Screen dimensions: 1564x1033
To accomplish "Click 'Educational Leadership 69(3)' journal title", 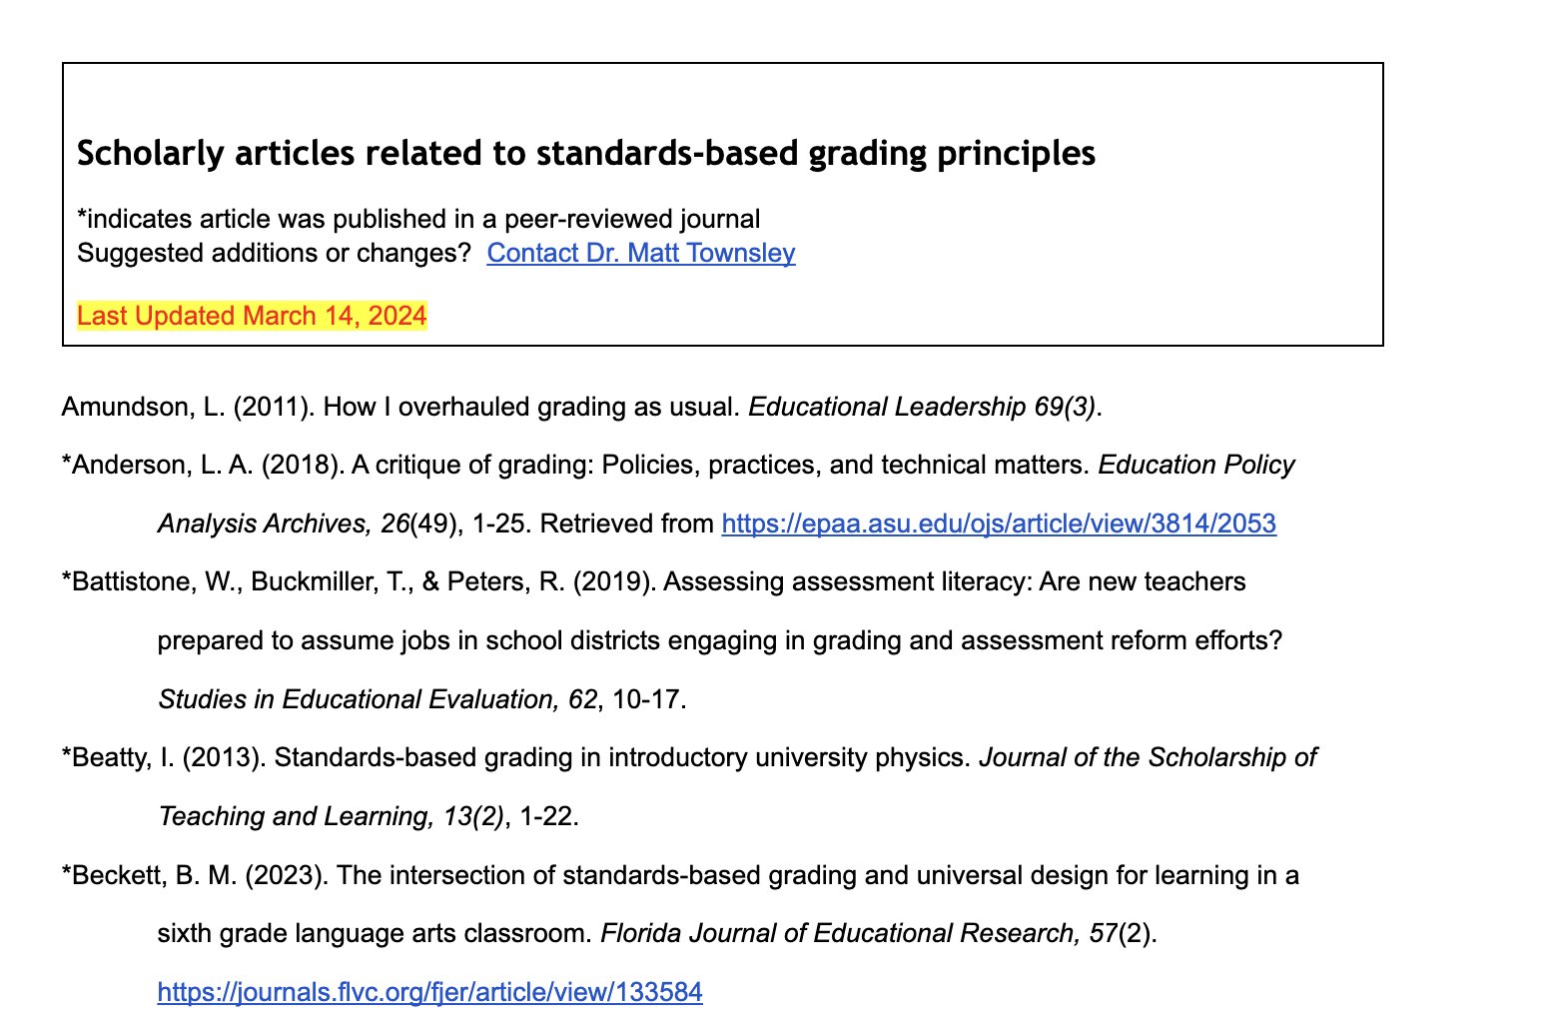I will click(922, 407).
